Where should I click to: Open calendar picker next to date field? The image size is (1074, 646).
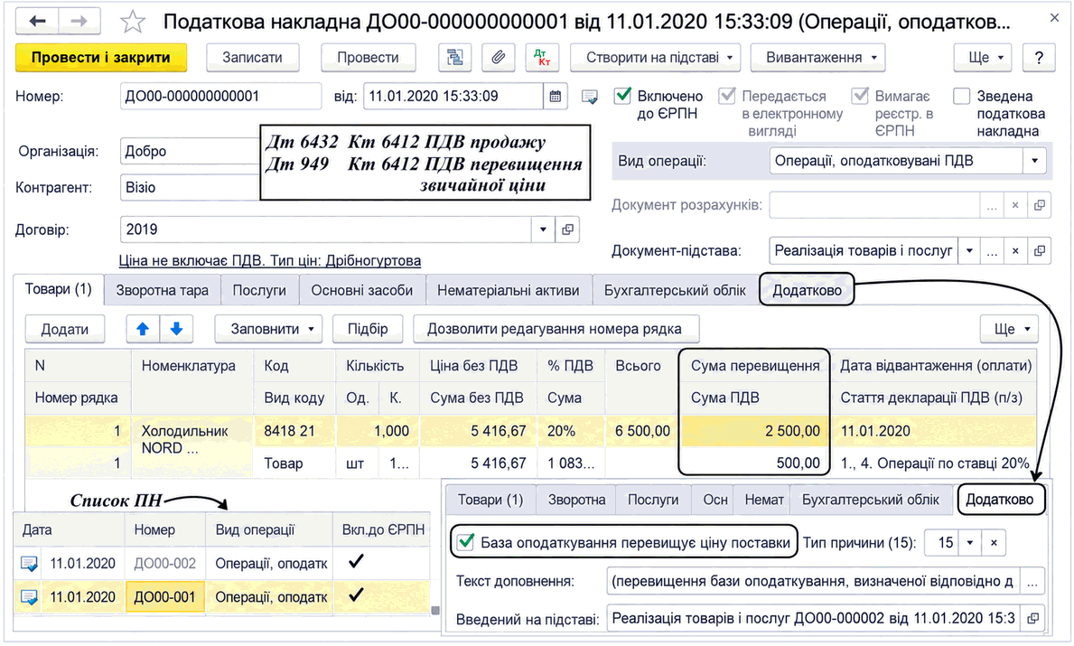coord(556,97)
